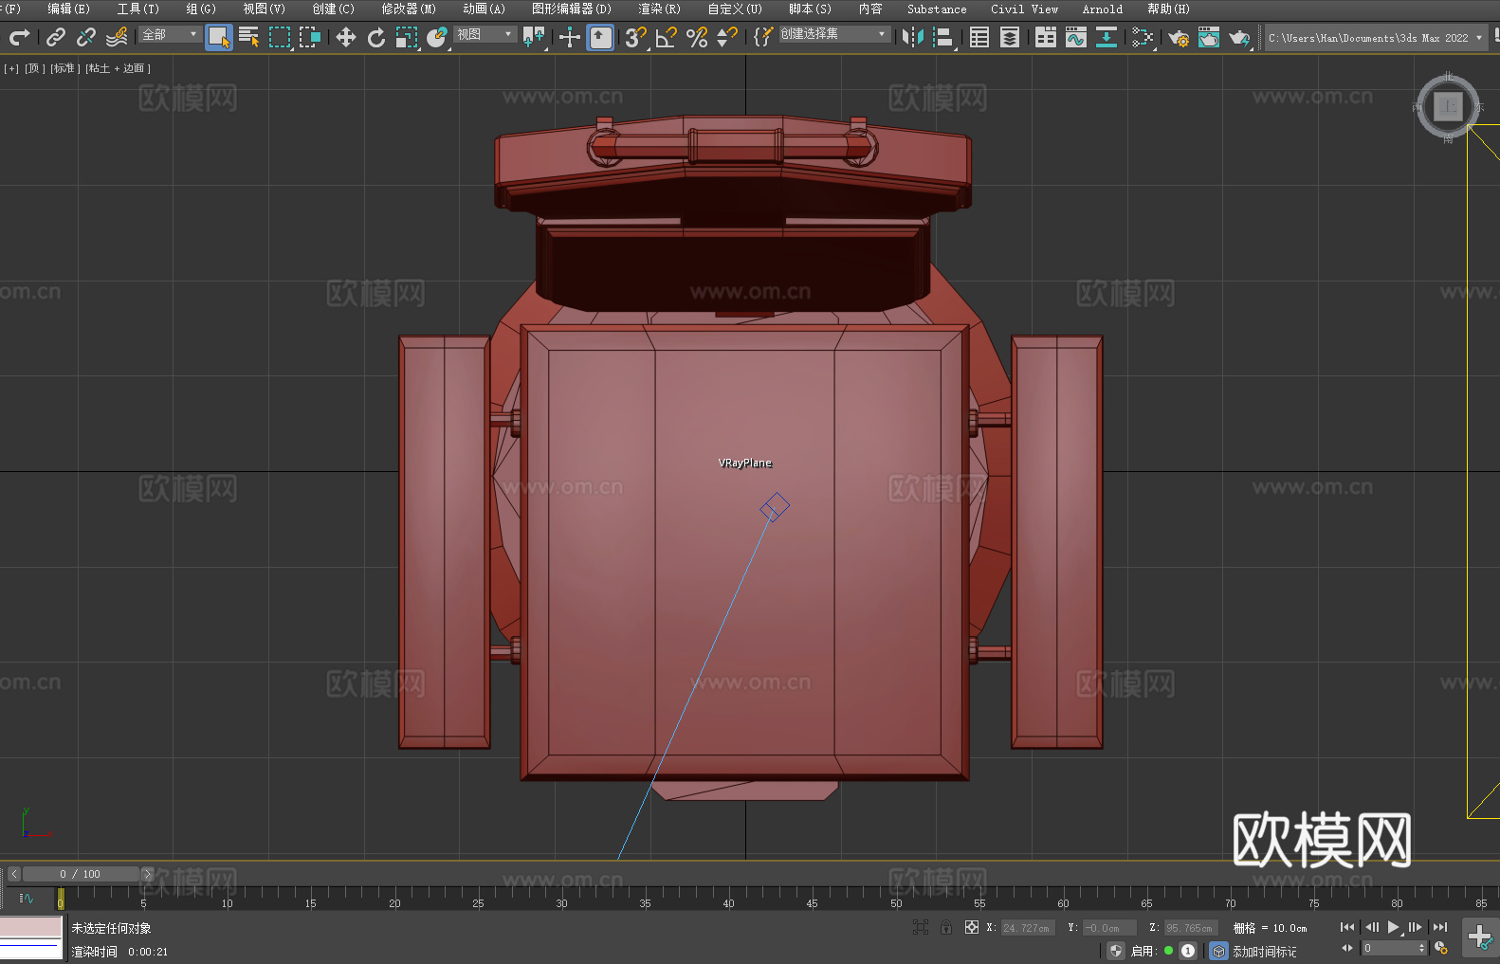
Task: Click the Align tool icon
Action: tap(943, 37)
